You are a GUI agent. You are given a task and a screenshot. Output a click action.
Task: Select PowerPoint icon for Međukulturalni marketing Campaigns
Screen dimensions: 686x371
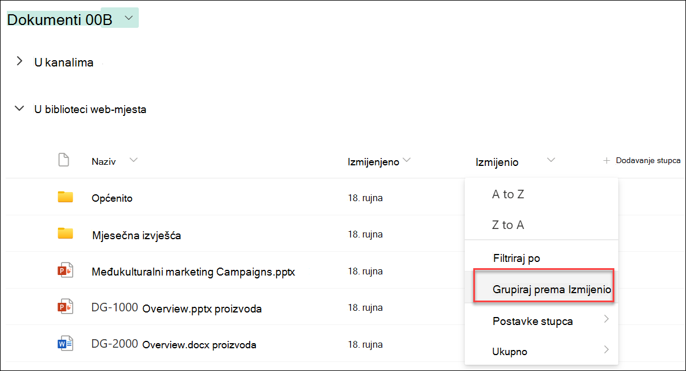point(65,270)
